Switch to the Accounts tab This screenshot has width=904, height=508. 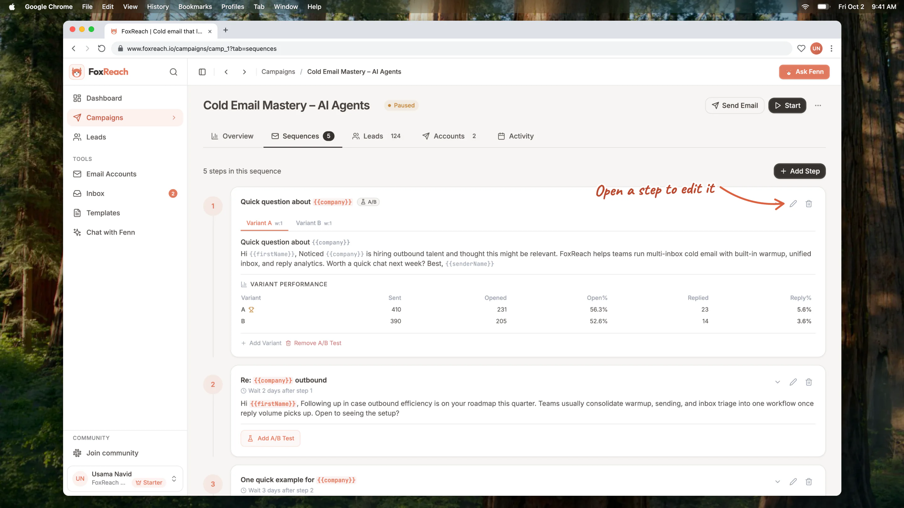point(449,136)
